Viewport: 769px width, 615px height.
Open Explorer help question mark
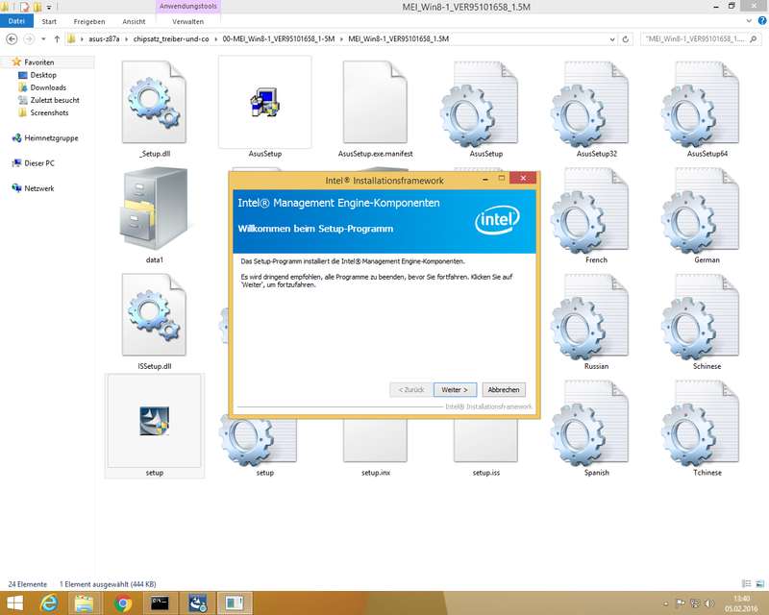coord(762,20)
